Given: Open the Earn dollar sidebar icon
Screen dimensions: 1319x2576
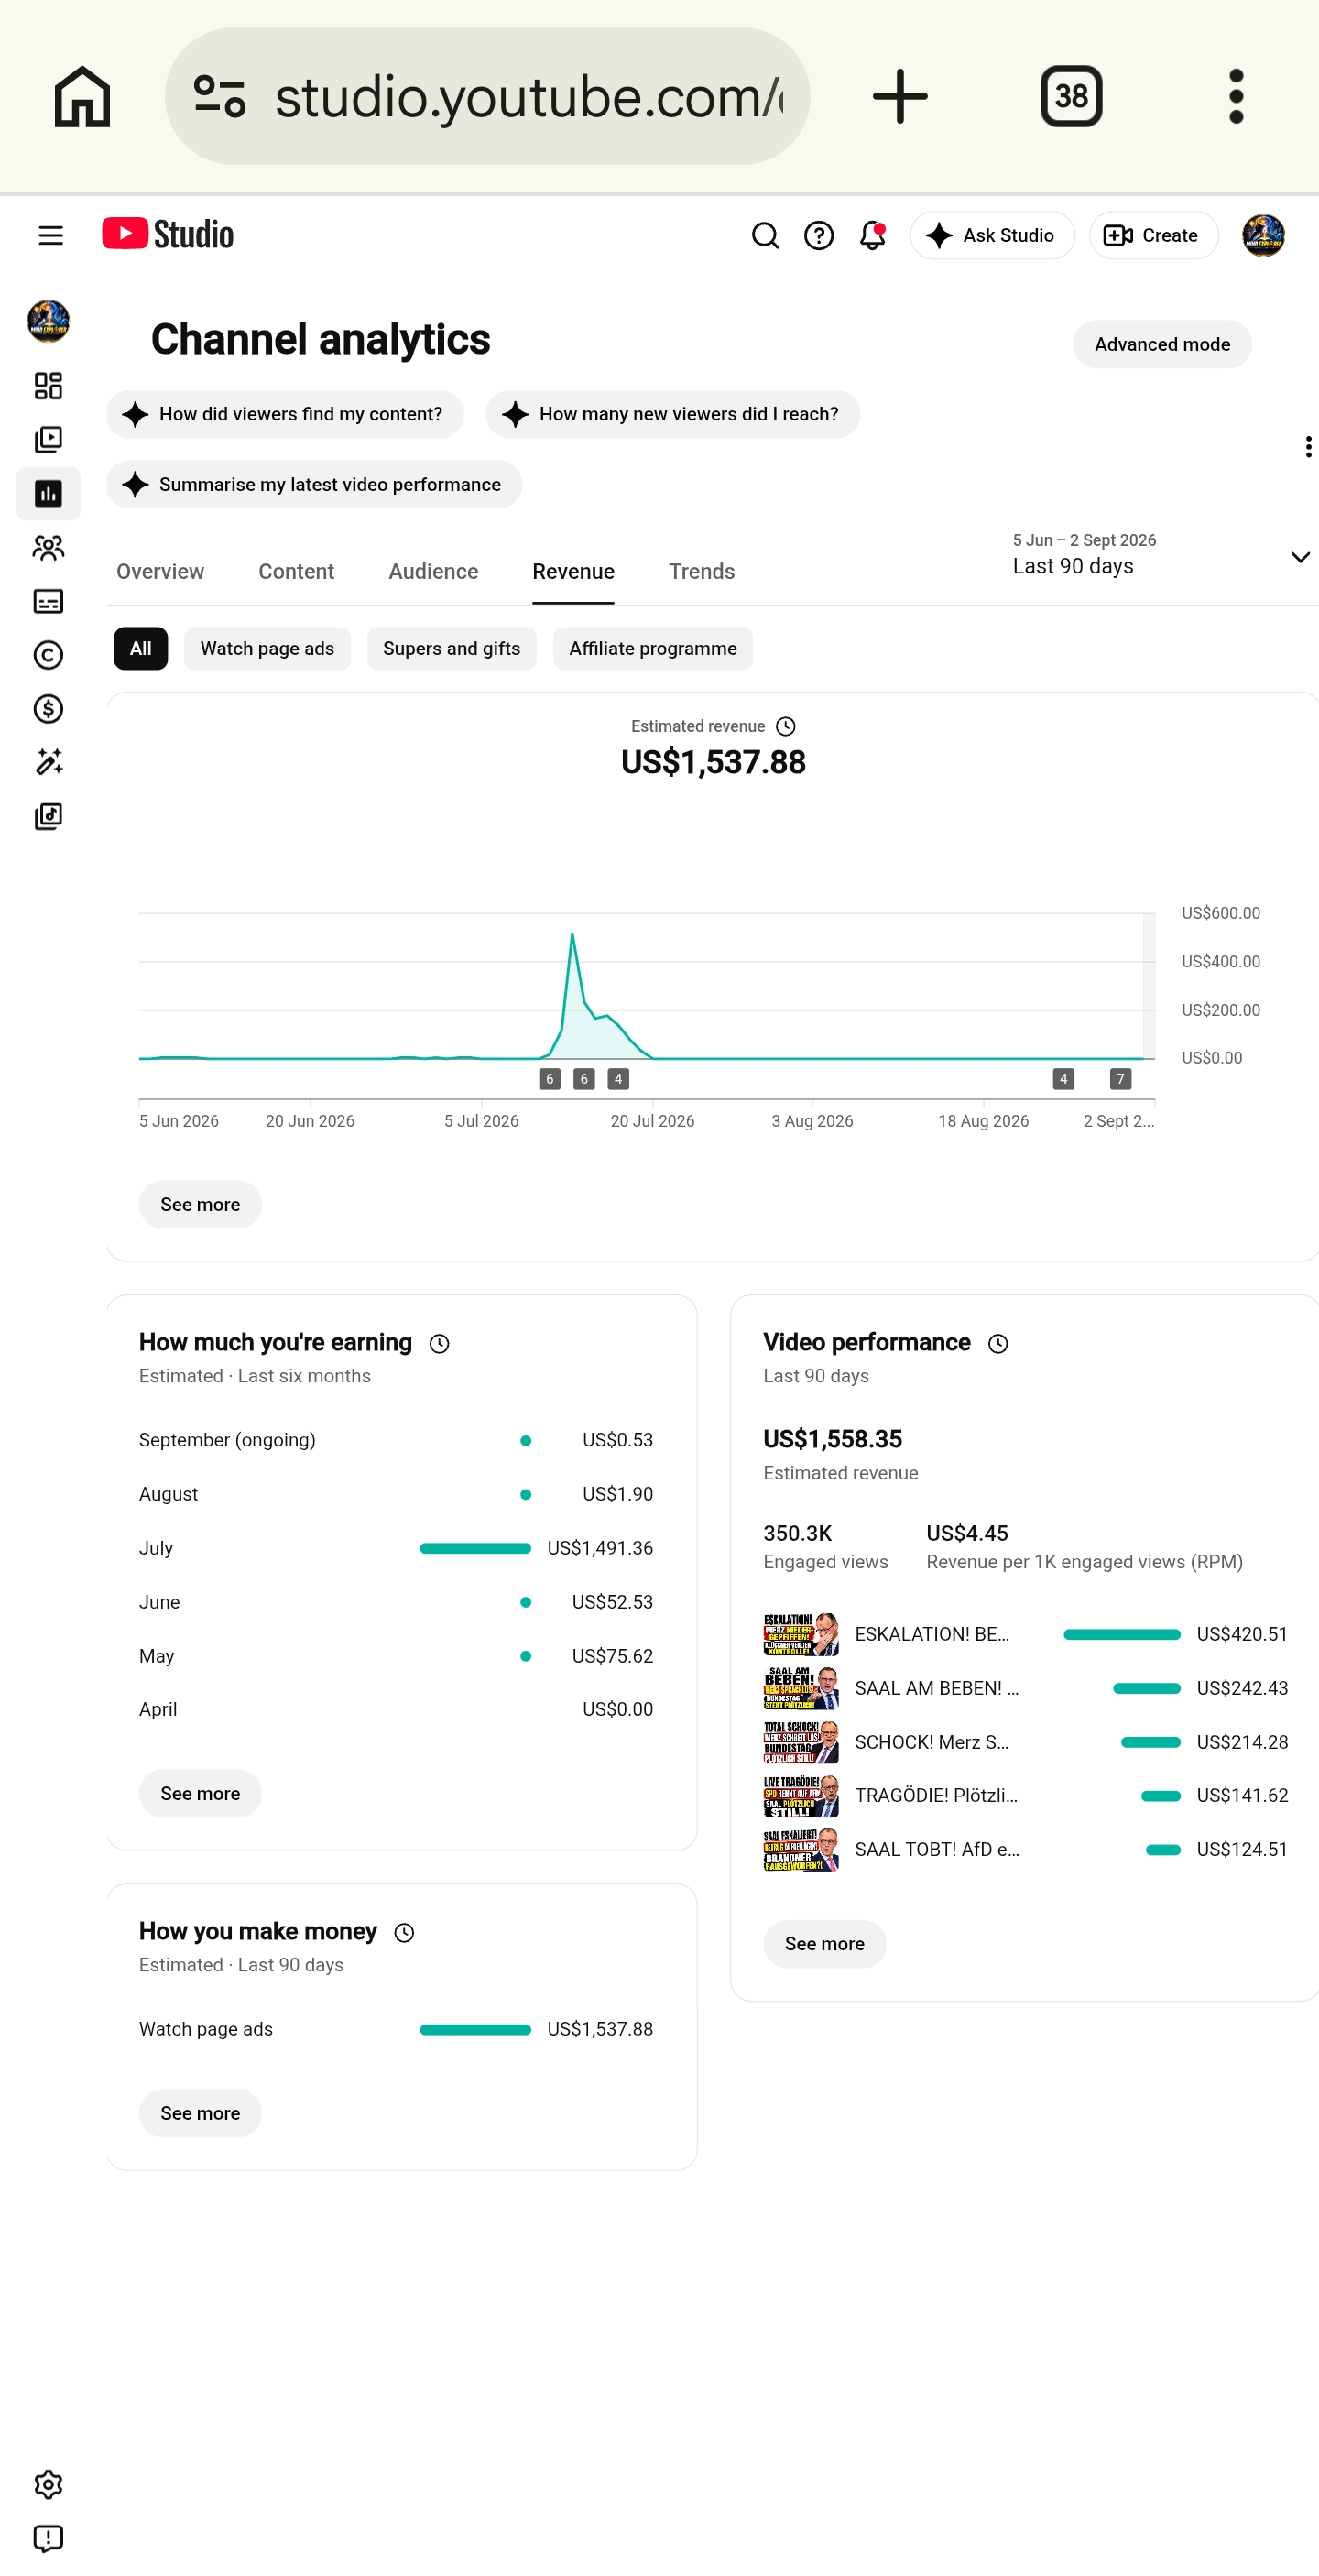Looking at the screenshot, I should pos(48,709).
